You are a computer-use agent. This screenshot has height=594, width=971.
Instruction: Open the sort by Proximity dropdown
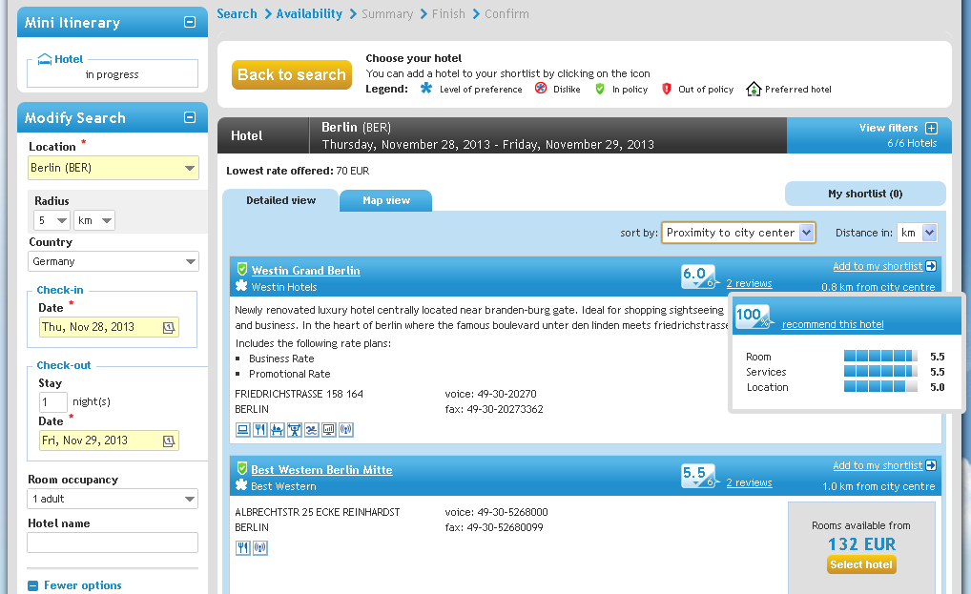tap(738, 233)
